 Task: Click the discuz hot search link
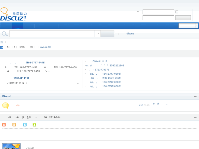click(x=130, y=34)
